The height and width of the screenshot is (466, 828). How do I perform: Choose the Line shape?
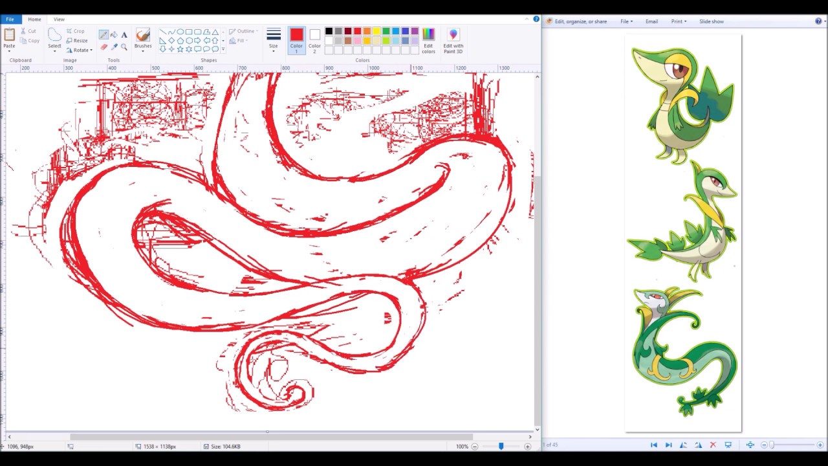click(x=162, y=32)
